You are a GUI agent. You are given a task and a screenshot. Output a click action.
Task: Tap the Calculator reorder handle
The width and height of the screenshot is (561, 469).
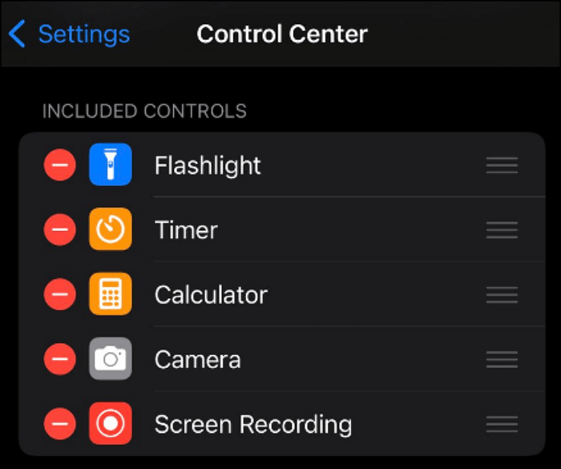click(x=502, y=294)
